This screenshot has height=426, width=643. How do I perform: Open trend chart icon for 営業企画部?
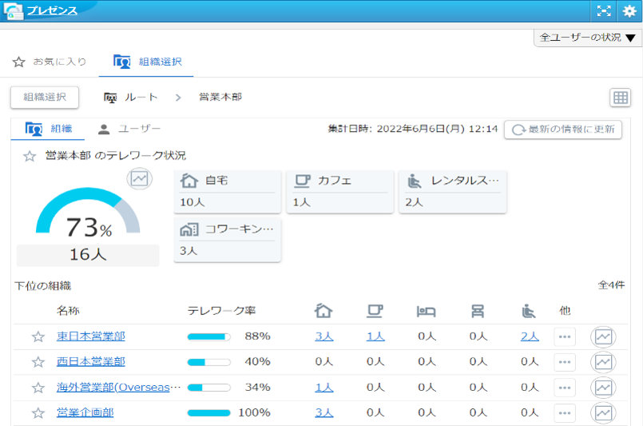603,413
